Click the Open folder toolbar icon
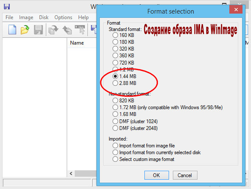251x189 pixels. tap(25, 30)
